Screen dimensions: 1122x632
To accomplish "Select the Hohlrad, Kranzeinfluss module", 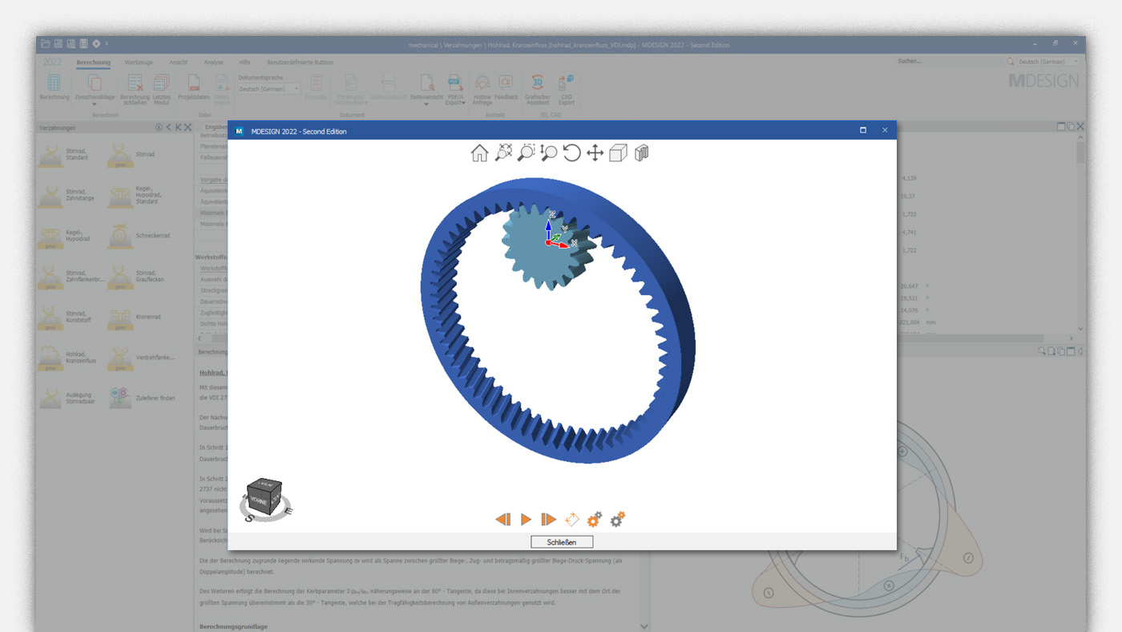I will click(68, 358).
